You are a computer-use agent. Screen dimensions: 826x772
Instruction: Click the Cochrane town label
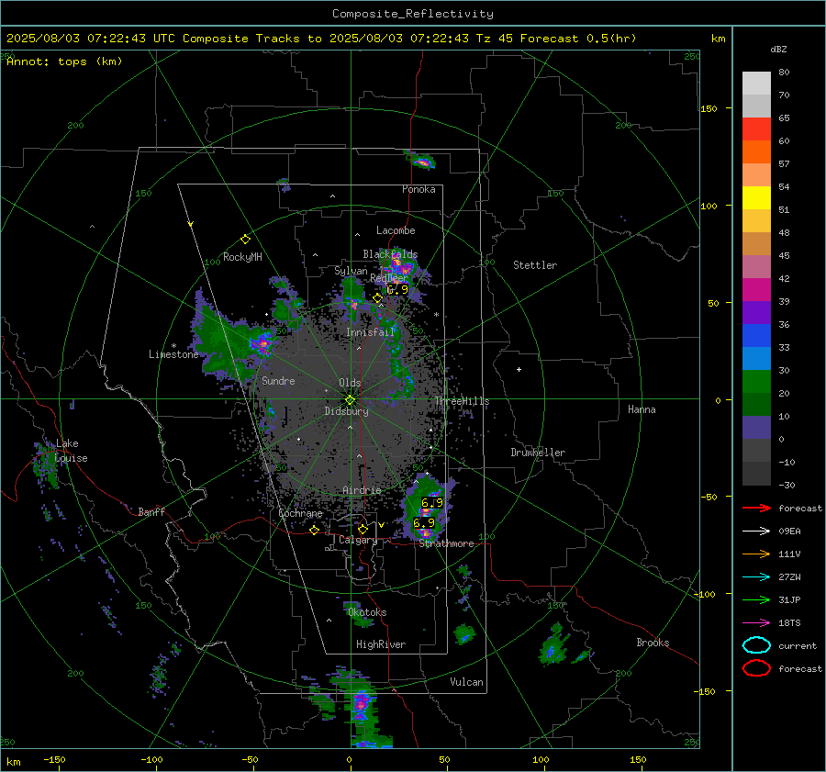[x=300, y=513]
